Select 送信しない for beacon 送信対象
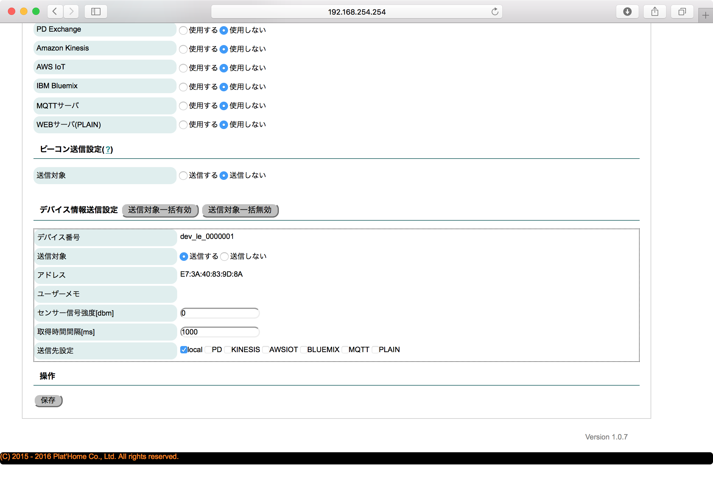The image size is (713, 490). coord(224,176)
